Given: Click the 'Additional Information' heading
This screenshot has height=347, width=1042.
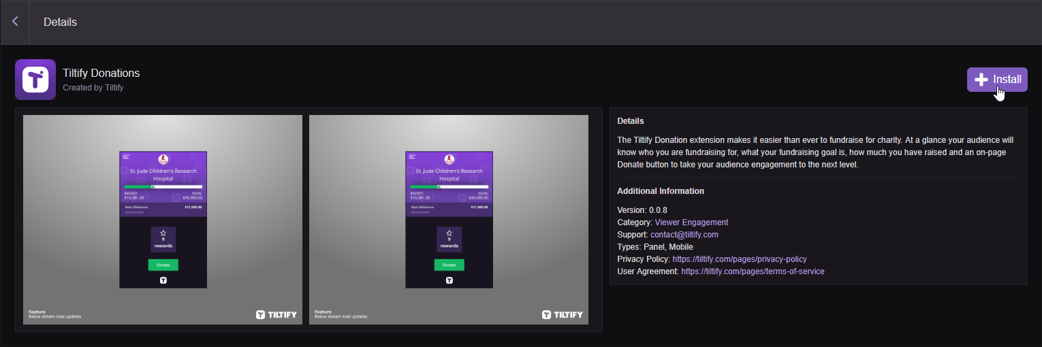Looking at the screenshot, I should [661, 191].
